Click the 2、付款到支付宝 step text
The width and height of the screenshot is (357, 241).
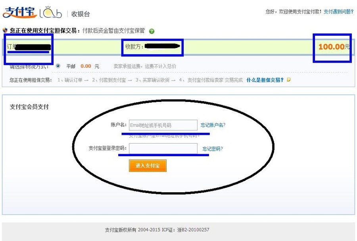[x=109, y=80]
